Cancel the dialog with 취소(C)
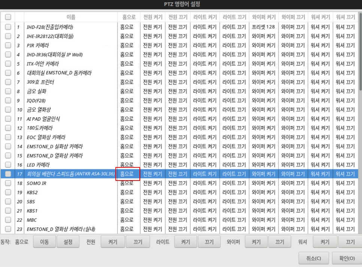 coord(313,258)
